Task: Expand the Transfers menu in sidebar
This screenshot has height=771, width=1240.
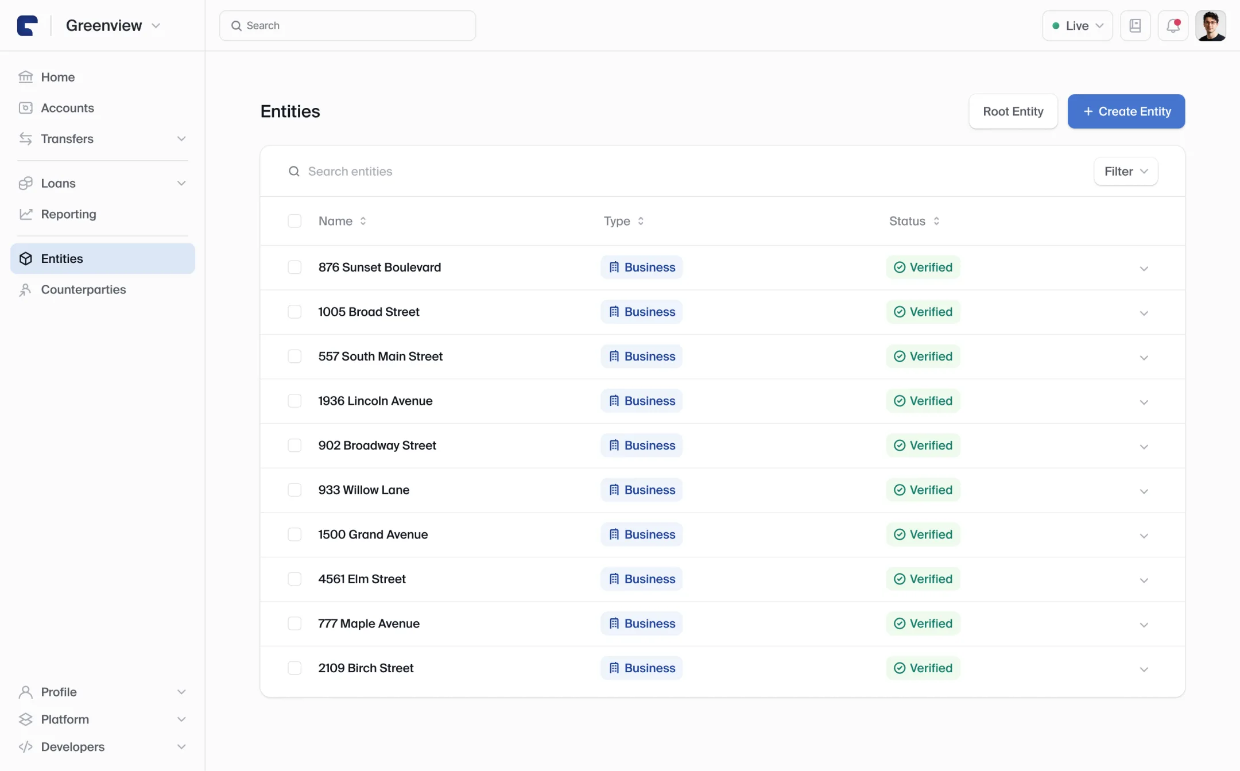Action: tap(103, 138)
